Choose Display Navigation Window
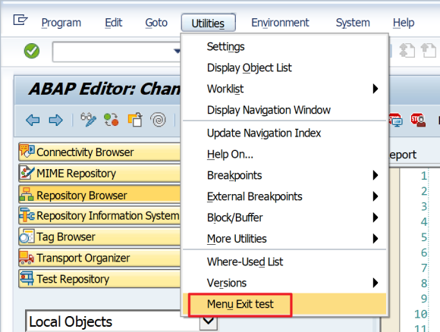Screen dimensions: 440x332 tap(284, 110)
